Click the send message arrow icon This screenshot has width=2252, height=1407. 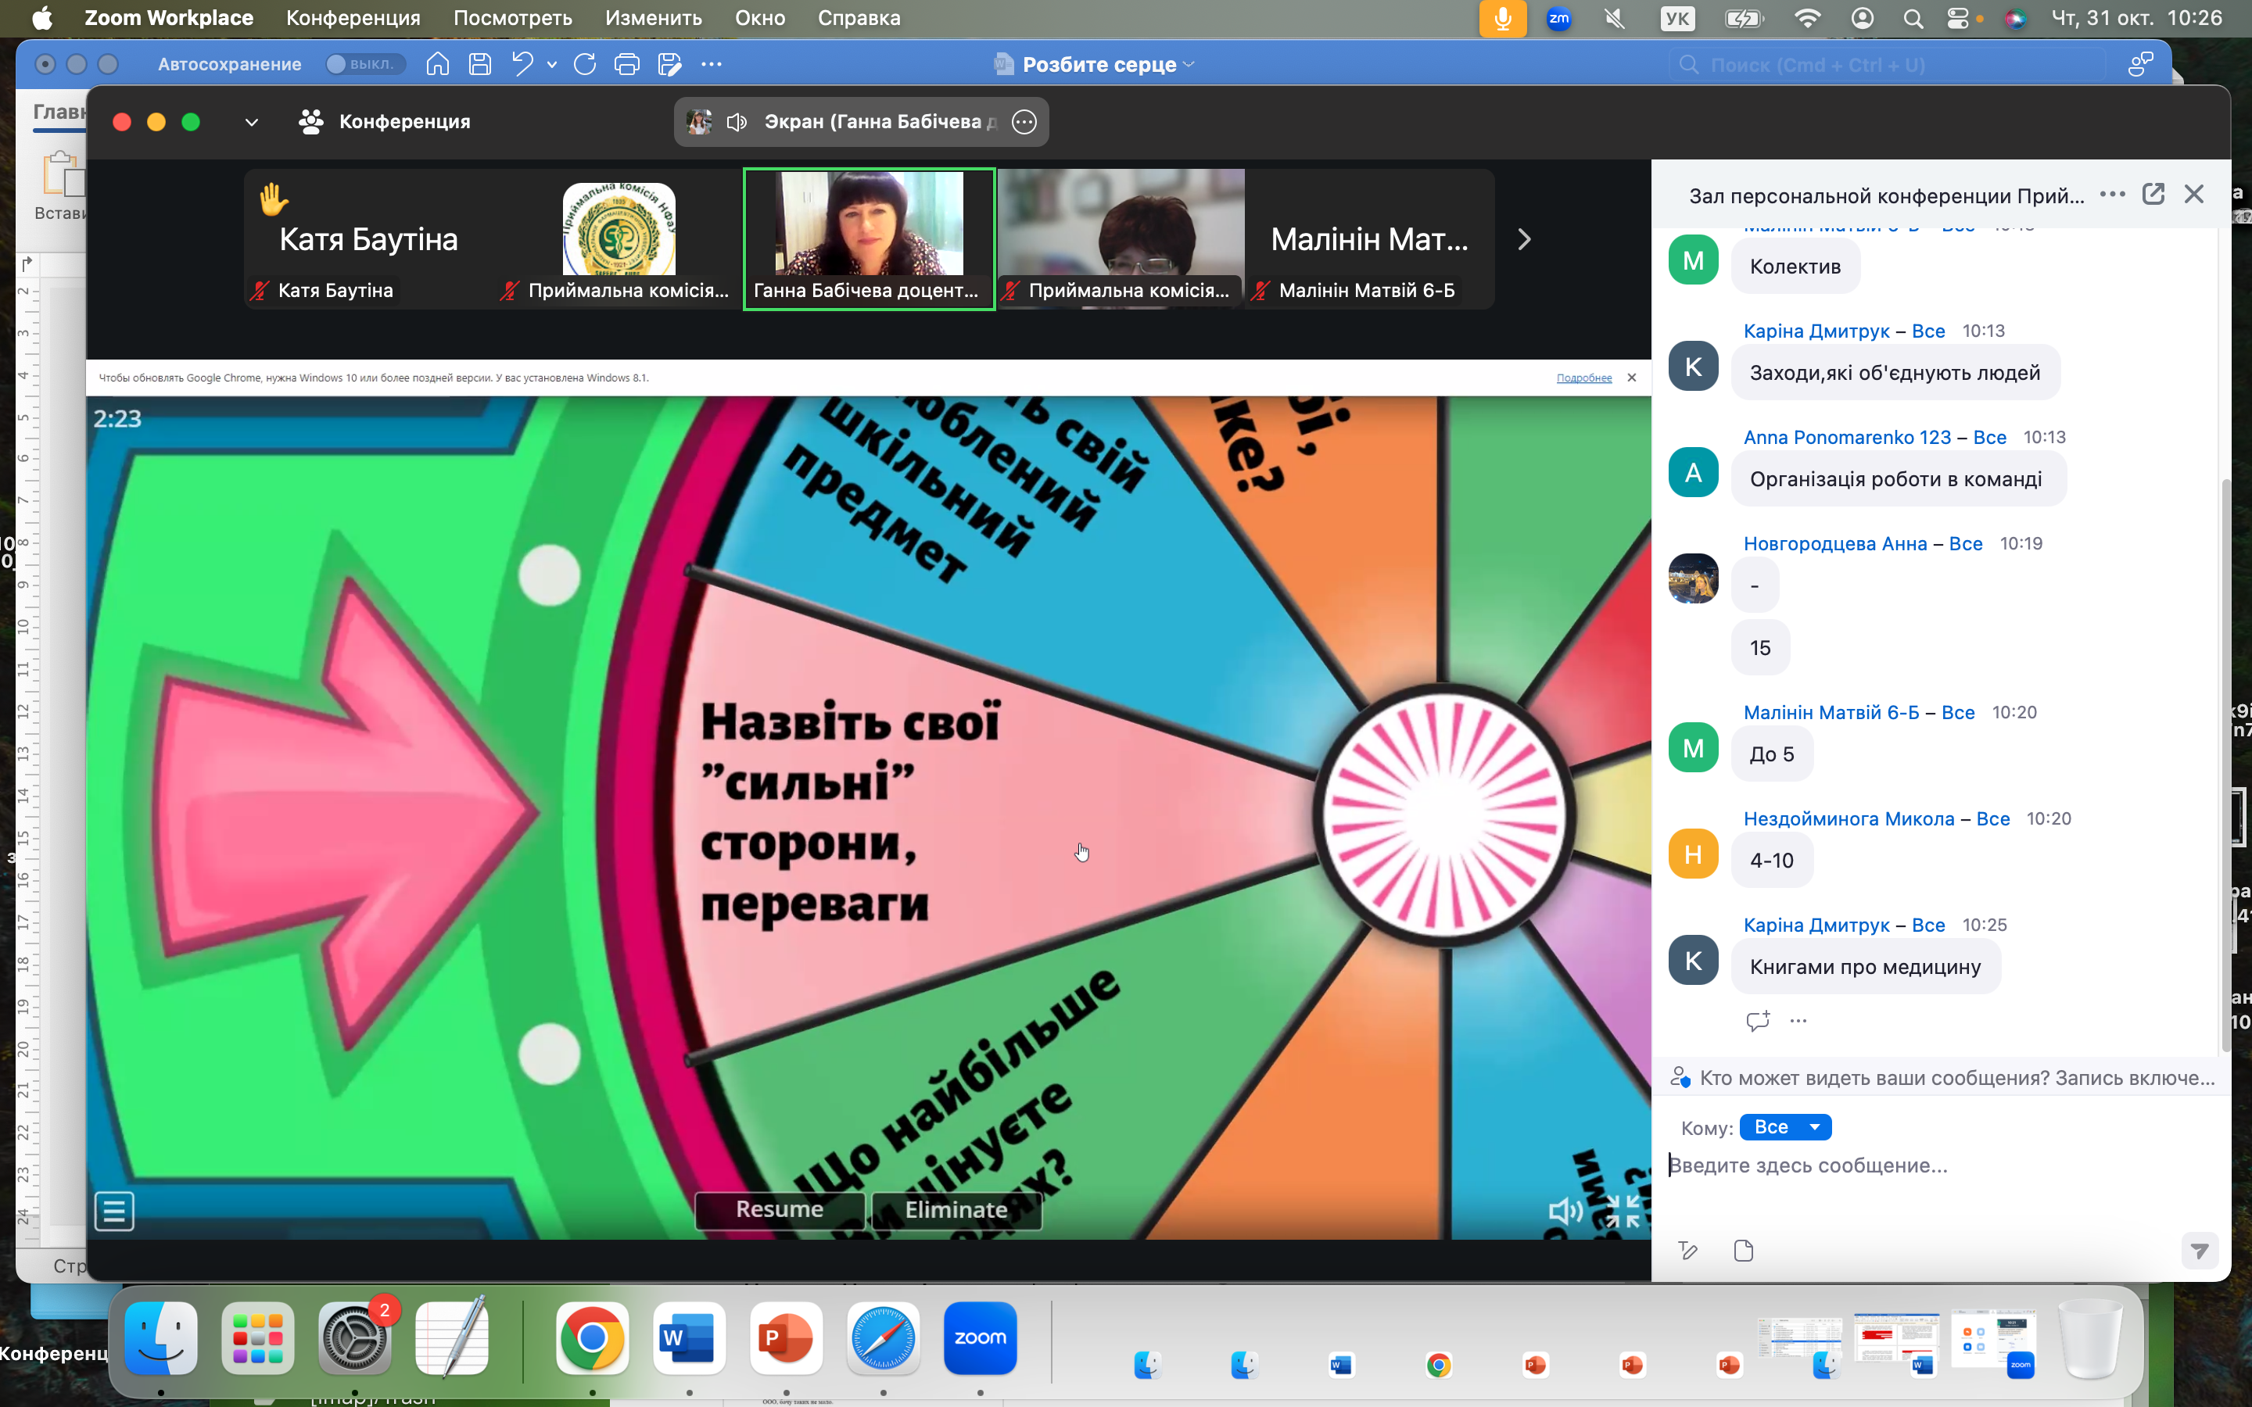(x=2200, y=1251)
